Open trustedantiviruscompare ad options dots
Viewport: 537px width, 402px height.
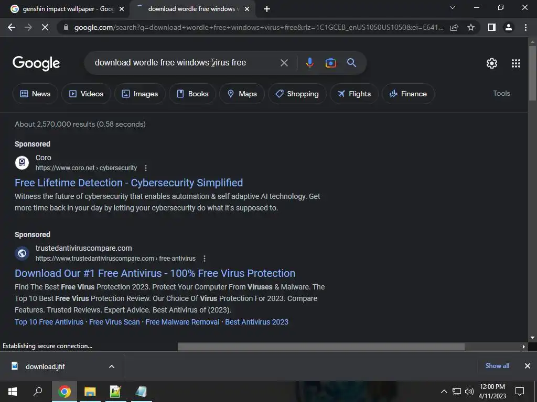205,259
